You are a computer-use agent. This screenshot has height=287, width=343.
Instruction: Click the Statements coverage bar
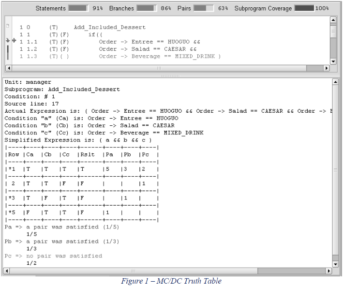(x=78, y=8)
